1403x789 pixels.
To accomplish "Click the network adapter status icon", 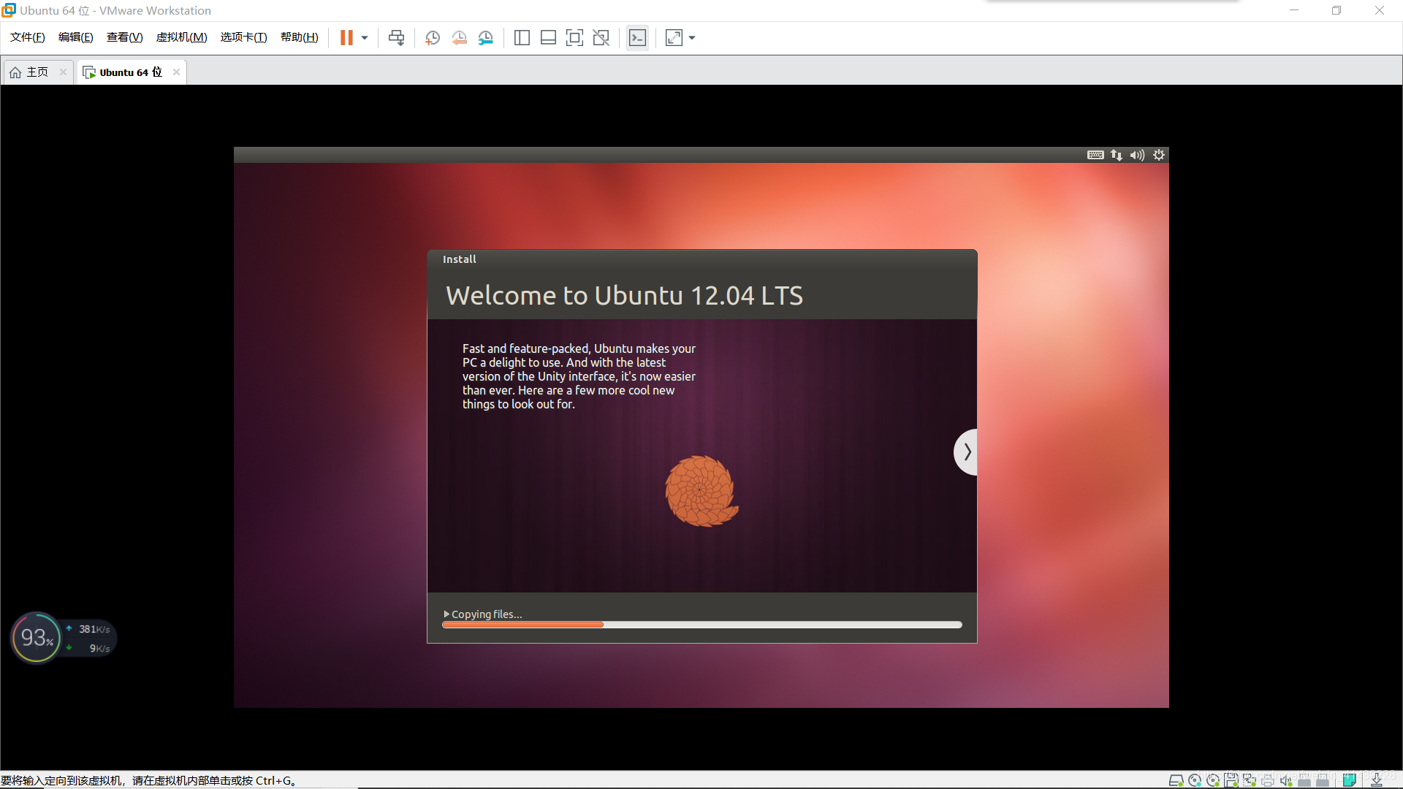I will pos(1250,780).
